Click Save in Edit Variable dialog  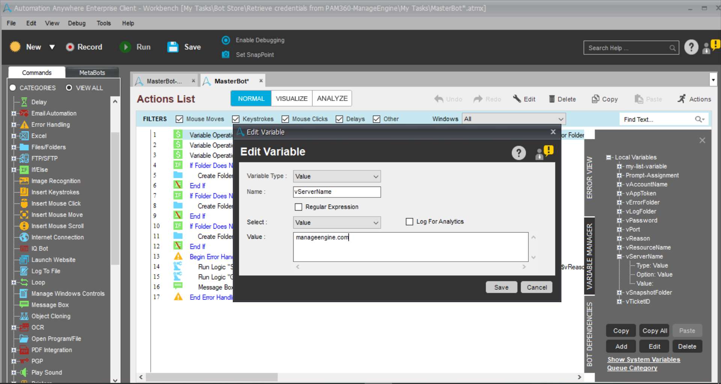pos(501,287)
